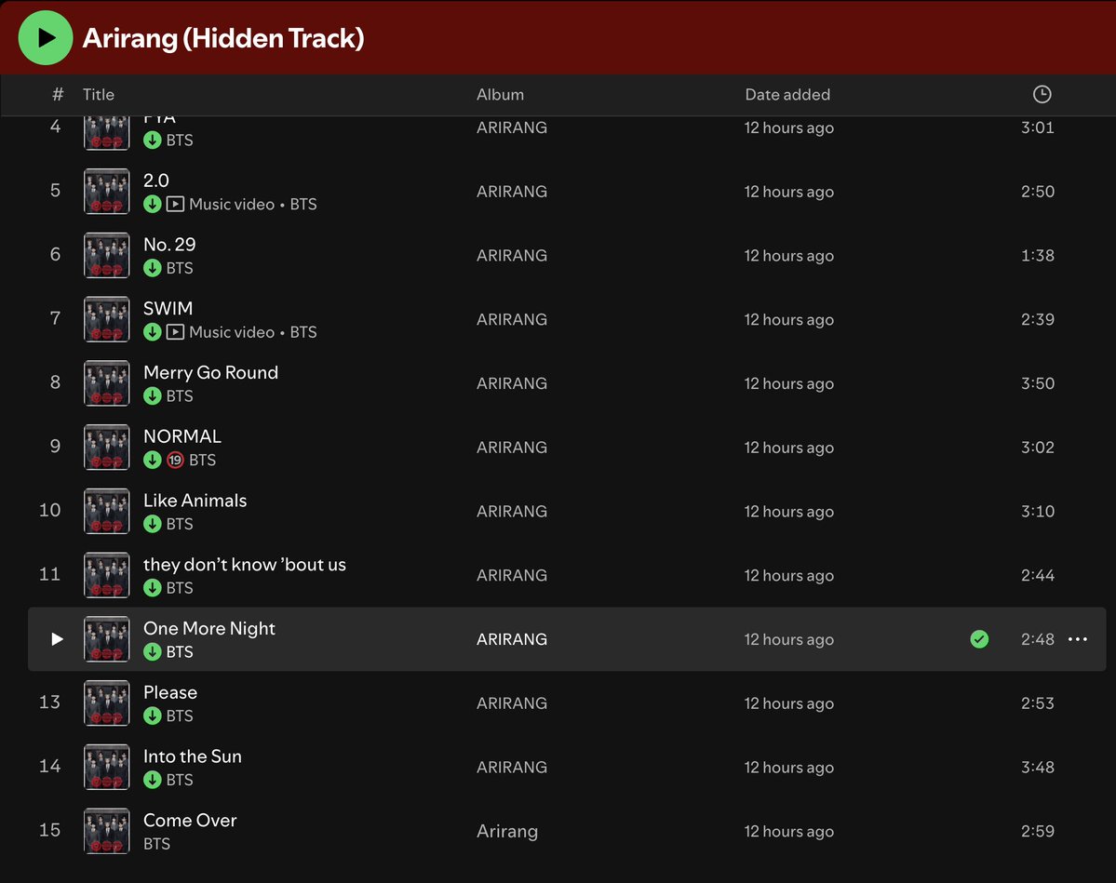Sort by the clock duration column icon
Image resolution: width=1116 pixels, height=883 pixels.
[x=1042, y=94]
